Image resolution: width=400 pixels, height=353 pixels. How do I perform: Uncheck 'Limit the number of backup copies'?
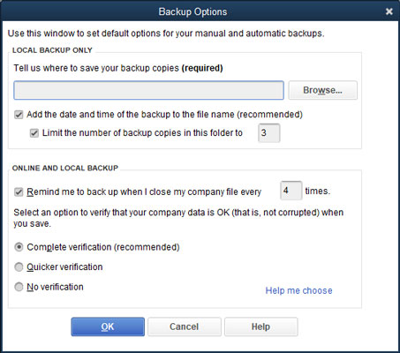(x=34, y=133)
